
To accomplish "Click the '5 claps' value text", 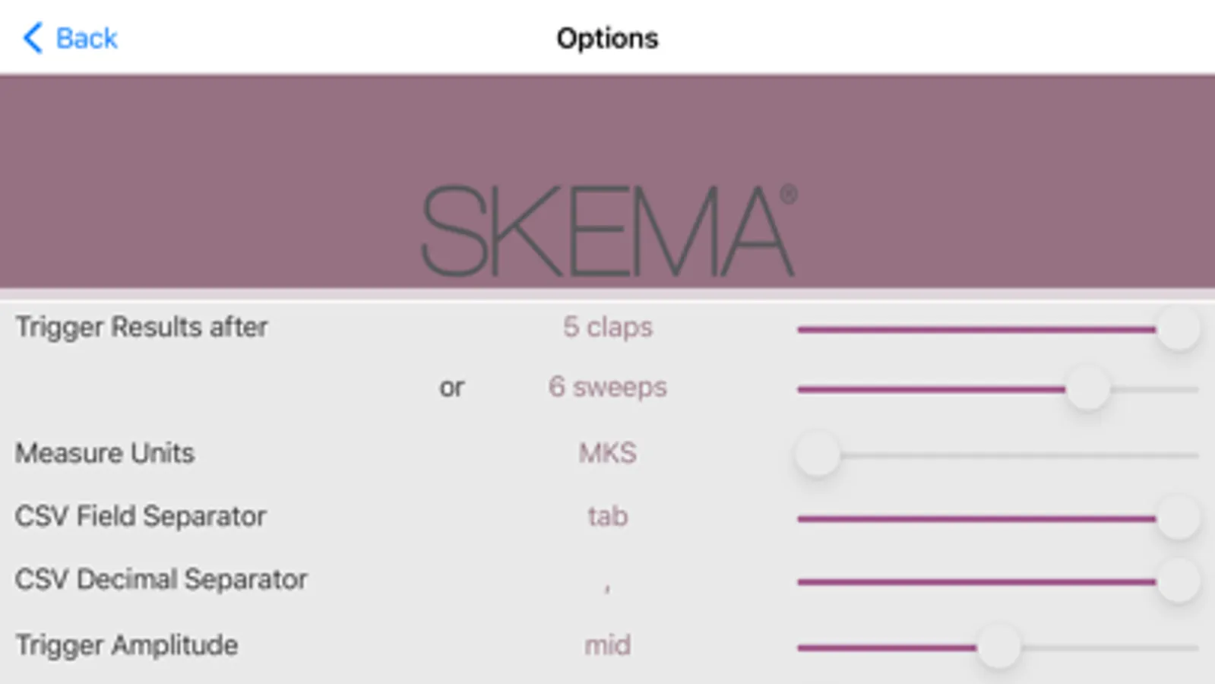I will (607, 327).
